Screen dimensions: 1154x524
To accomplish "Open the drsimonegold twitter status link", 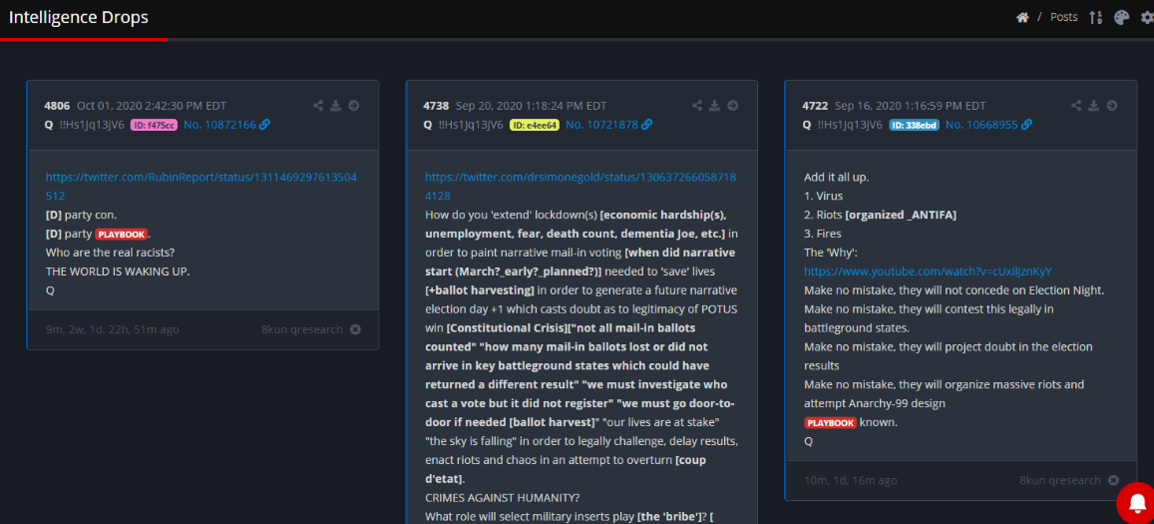I will pyautogui.click(x=580, y=187).
